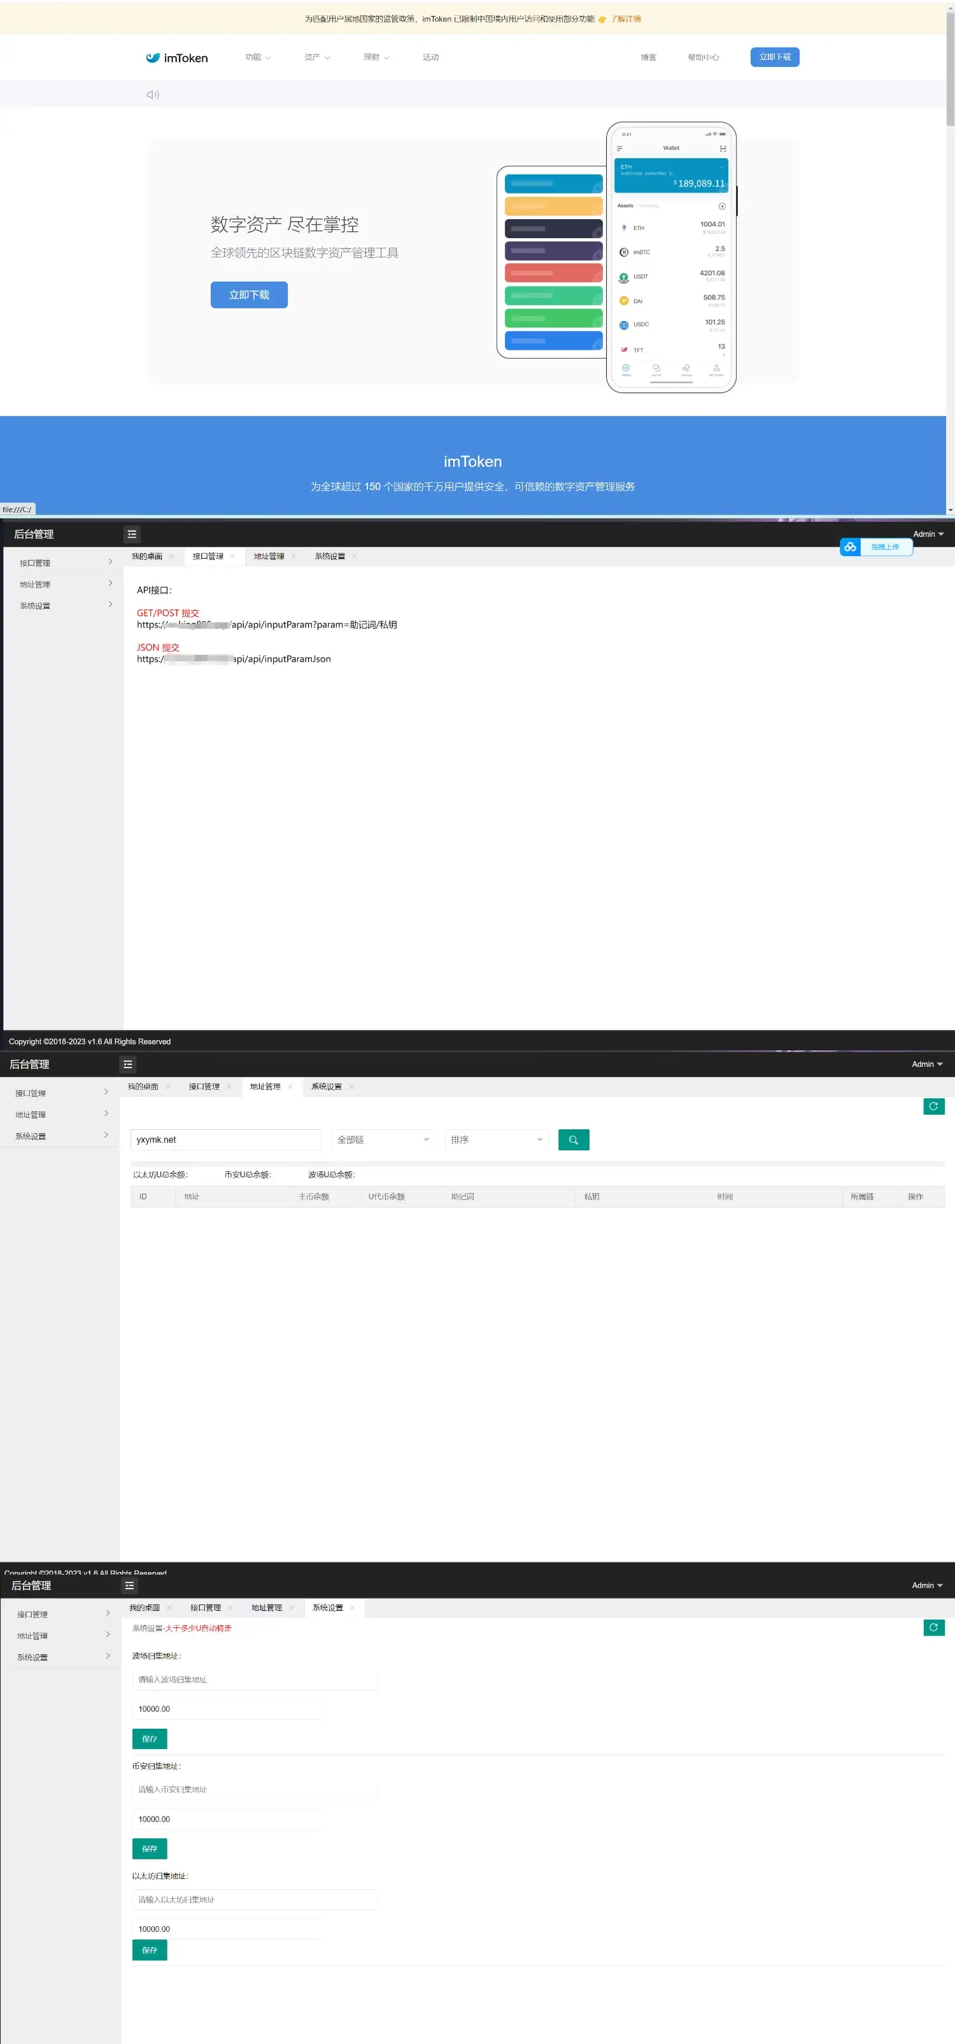Click the add asset plus icon in phone mockup
This screenshot has height=2044, width=955.
tap(721, 206)
